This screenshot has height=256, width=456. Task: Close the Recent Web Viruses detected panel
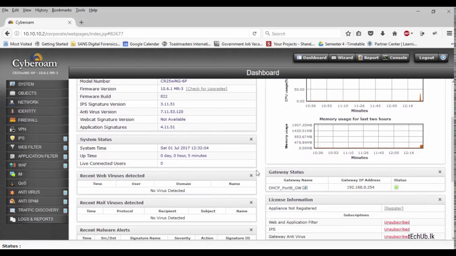[251, 176]
